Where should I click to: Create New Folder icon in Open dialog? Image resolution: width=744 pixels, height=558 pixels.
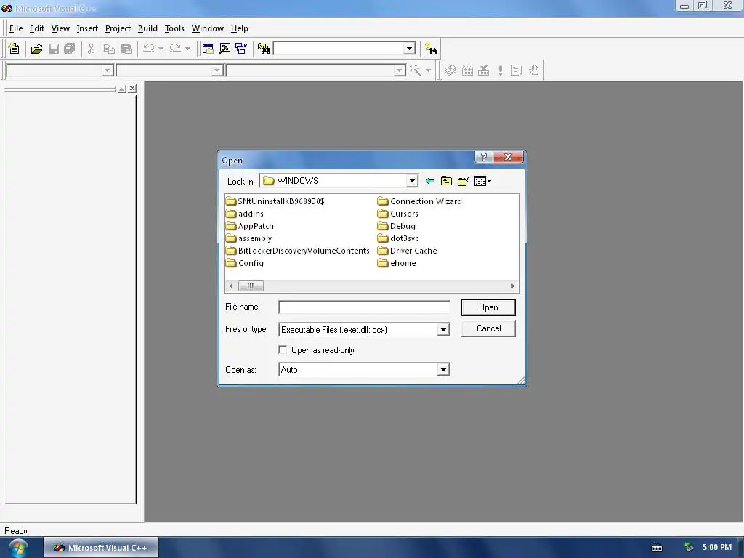463,181
